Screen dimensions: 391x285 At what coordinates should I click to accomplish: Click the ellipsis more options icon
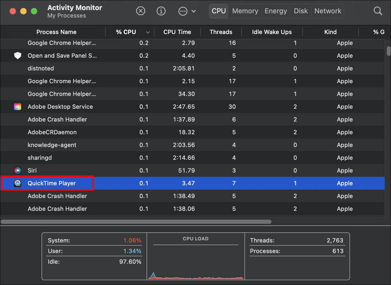pyautogui.click(x=183, y=11)
